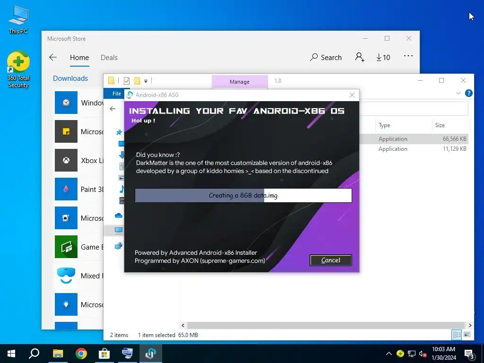Click the Android-x86 installer taskbar icon
The width and height of the screenshot is (484, 363).
point(151,354)
